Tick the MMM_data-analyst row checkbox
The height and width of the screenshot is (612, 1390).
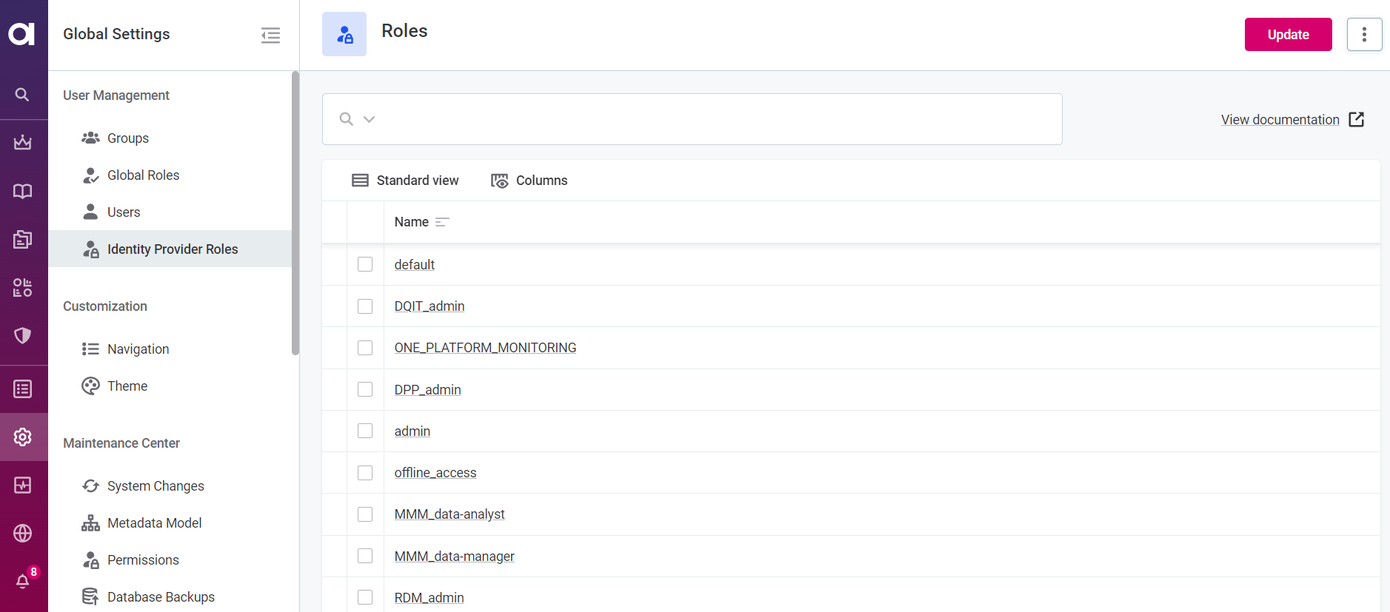click(x=365, y=514)
